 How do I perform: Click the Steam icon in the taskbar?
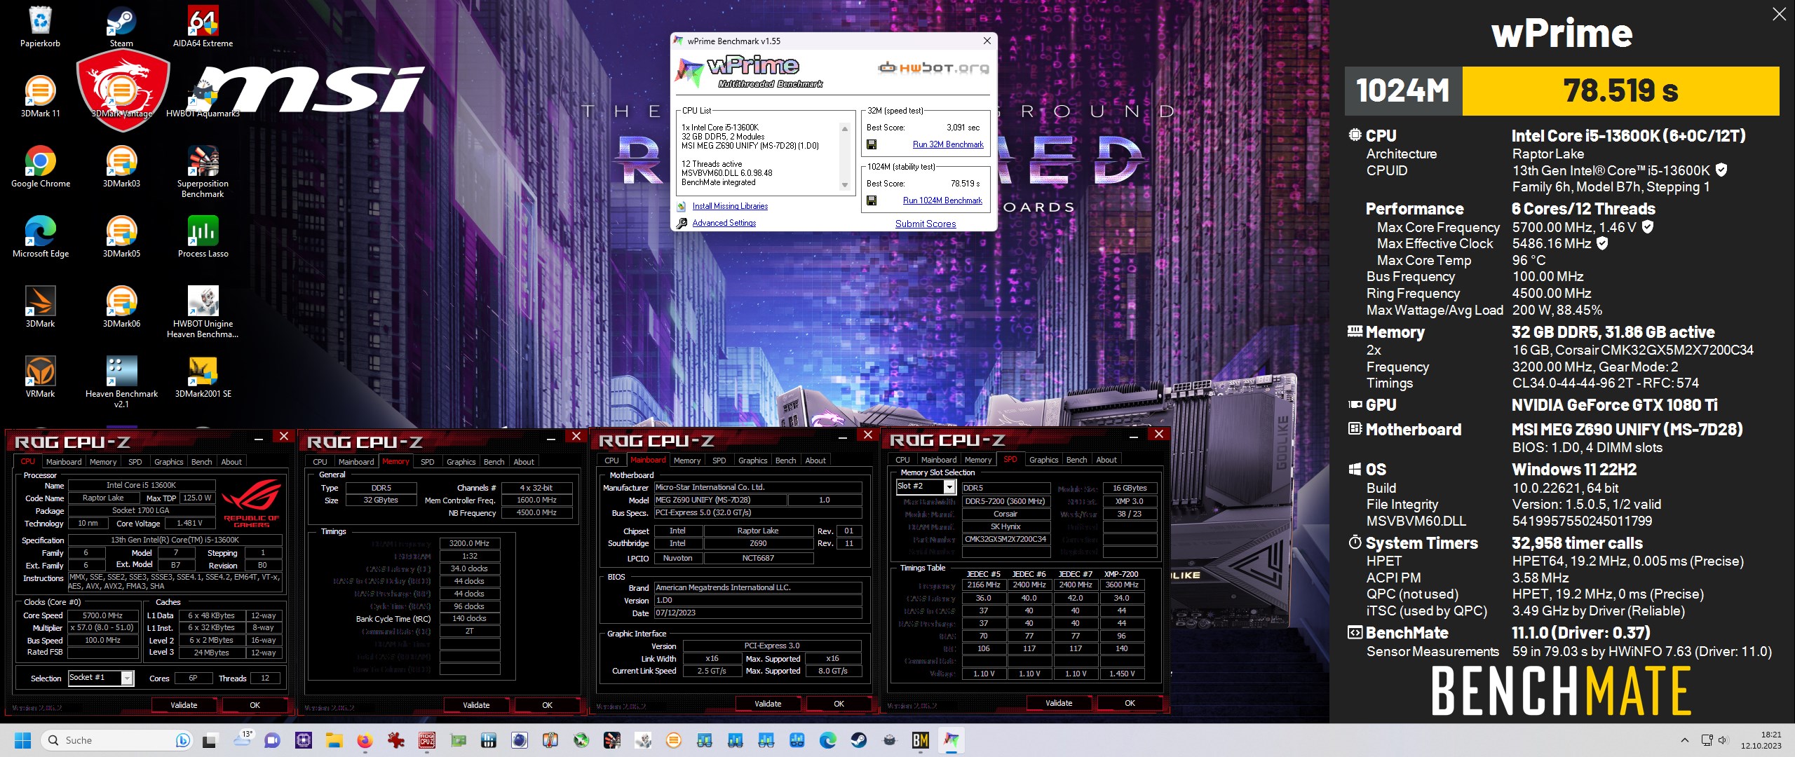(858, 740)
